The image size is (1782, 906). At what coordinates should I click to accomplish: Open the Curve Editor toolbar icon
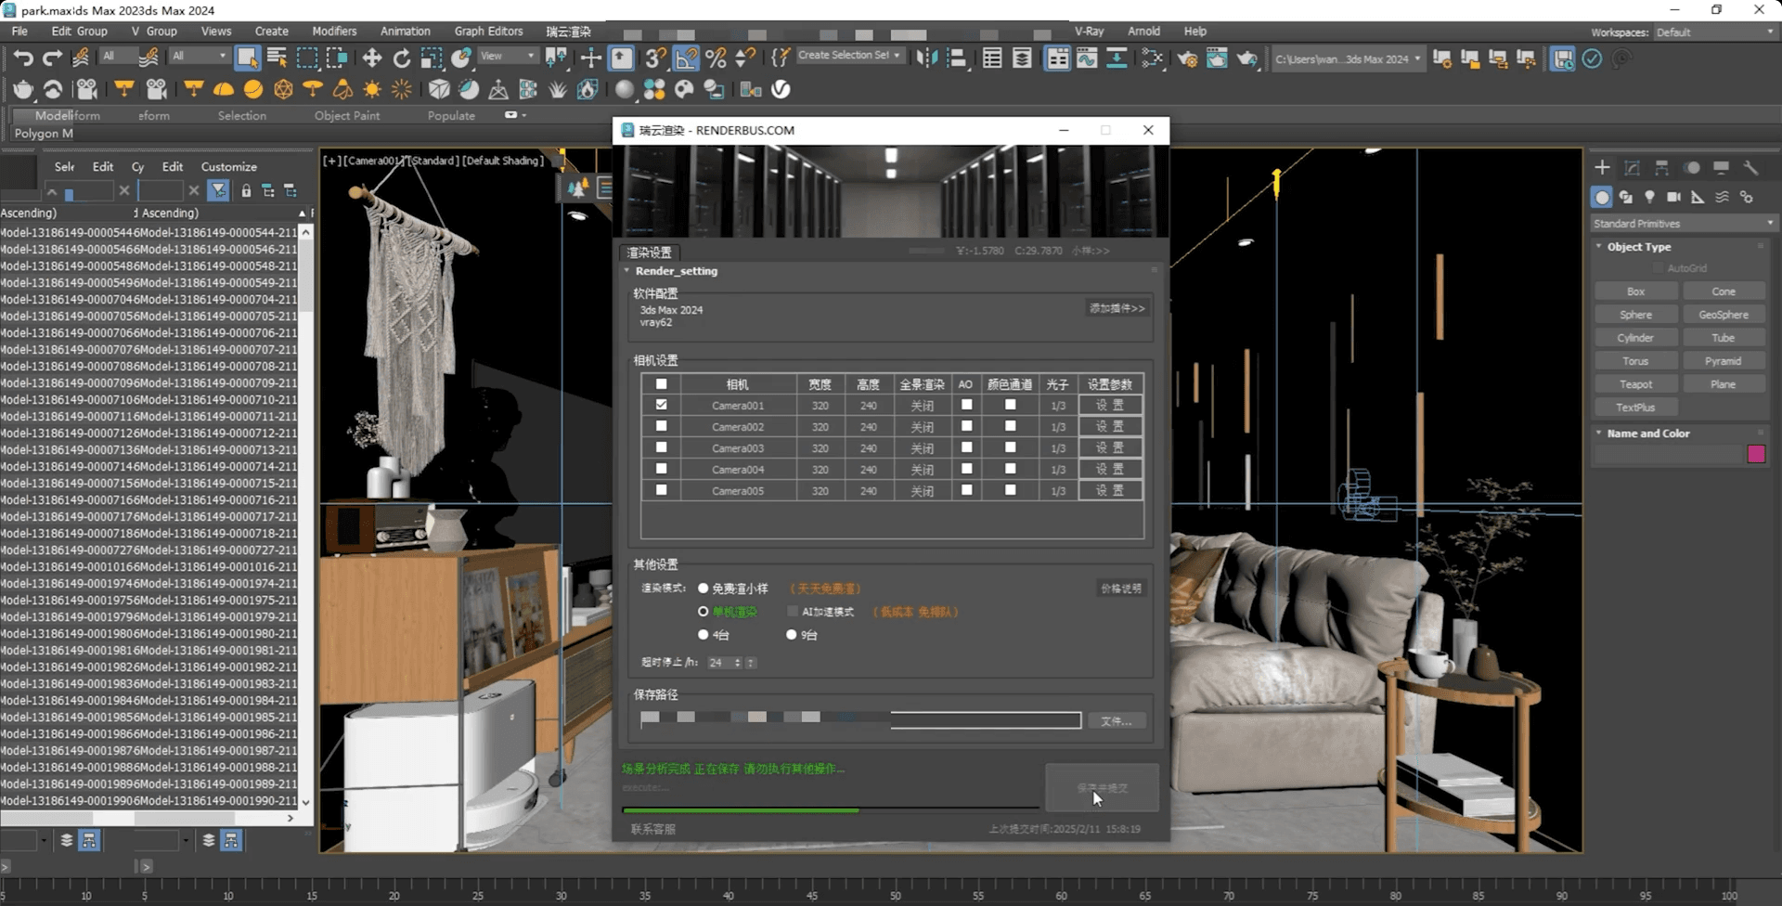pos(1087,58)
